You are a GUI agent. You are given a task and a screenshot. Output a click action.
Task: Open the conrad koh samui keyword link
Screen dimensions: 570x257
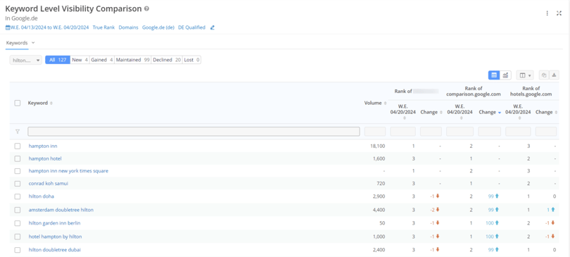coord(49,184)
